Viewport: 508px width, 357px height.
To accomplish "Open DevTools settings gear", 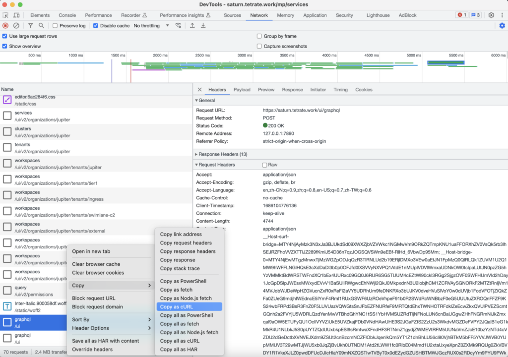I will 491,15.
